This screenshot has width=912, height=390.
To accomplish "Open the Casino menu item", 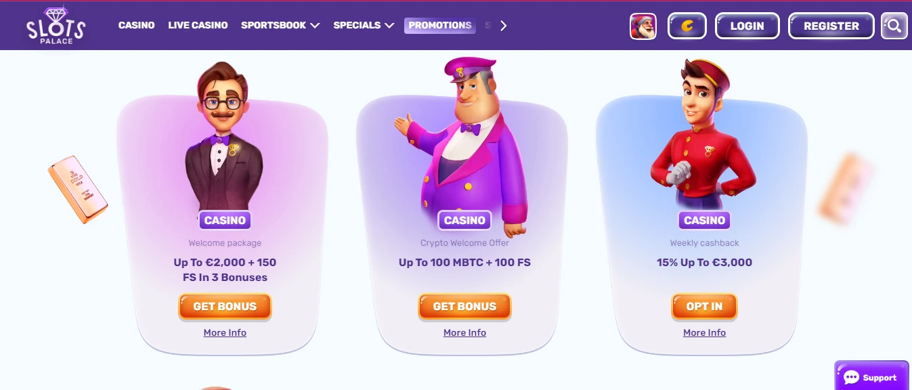I will [x=137, y=25].
